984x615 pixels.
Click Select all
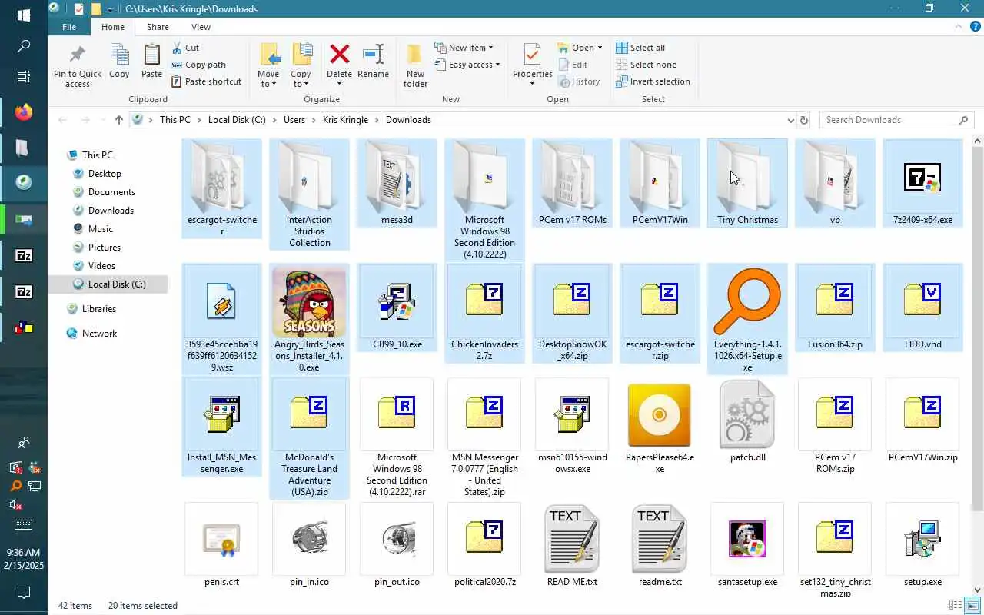coord(640,48)
